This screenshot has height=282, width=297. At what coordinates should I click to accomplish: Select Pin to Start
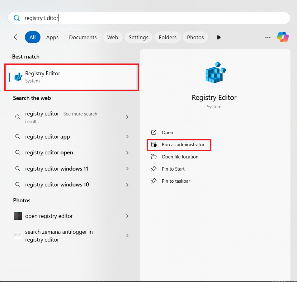173,169
